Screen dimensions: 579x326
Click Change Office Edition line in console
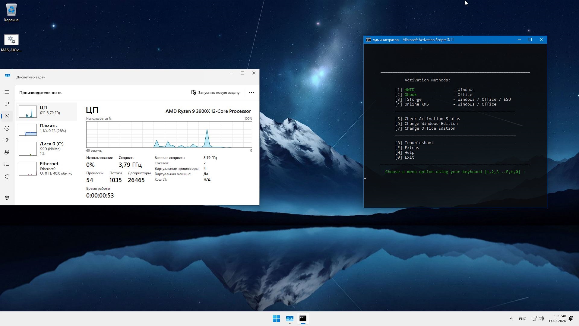(x=425, y=128)
